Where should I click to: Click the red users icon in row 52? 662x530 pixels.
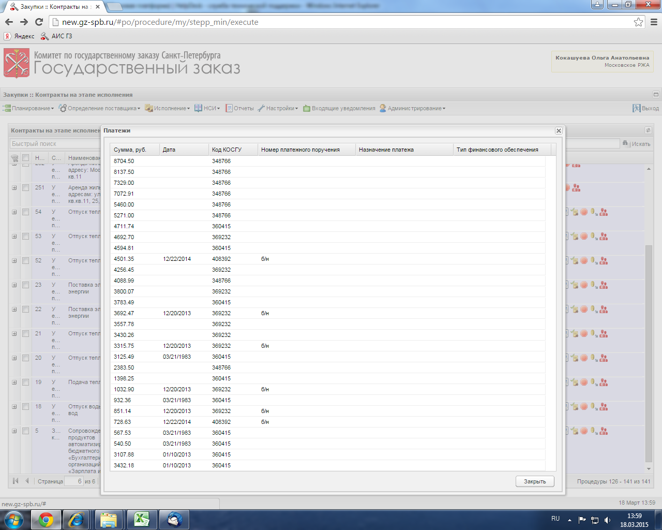pyautogui.click(x=604, y=261)
